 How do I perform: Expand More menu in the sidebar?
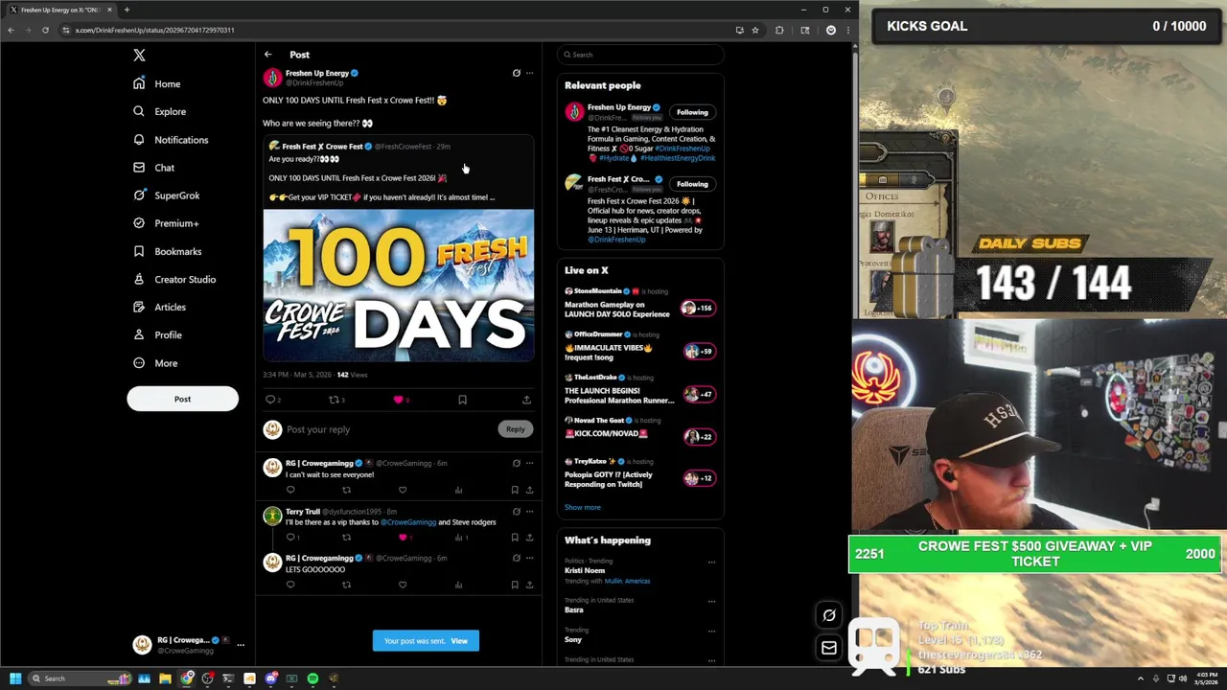[154, 363]
